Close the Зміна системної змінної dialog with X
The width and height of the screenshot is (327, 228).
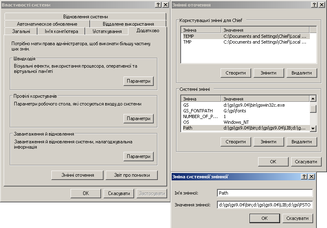312,177
